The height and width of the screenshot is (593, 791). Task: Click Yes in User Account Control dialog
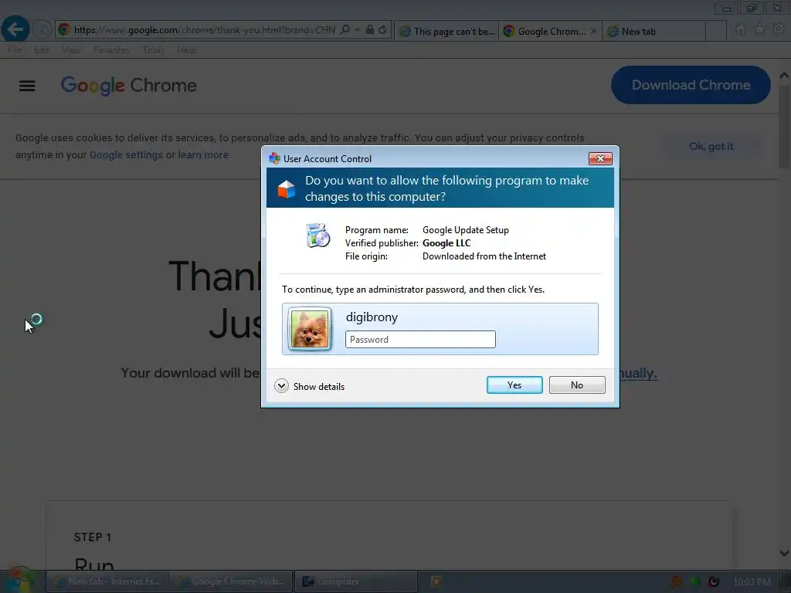[x=514, y=385]
